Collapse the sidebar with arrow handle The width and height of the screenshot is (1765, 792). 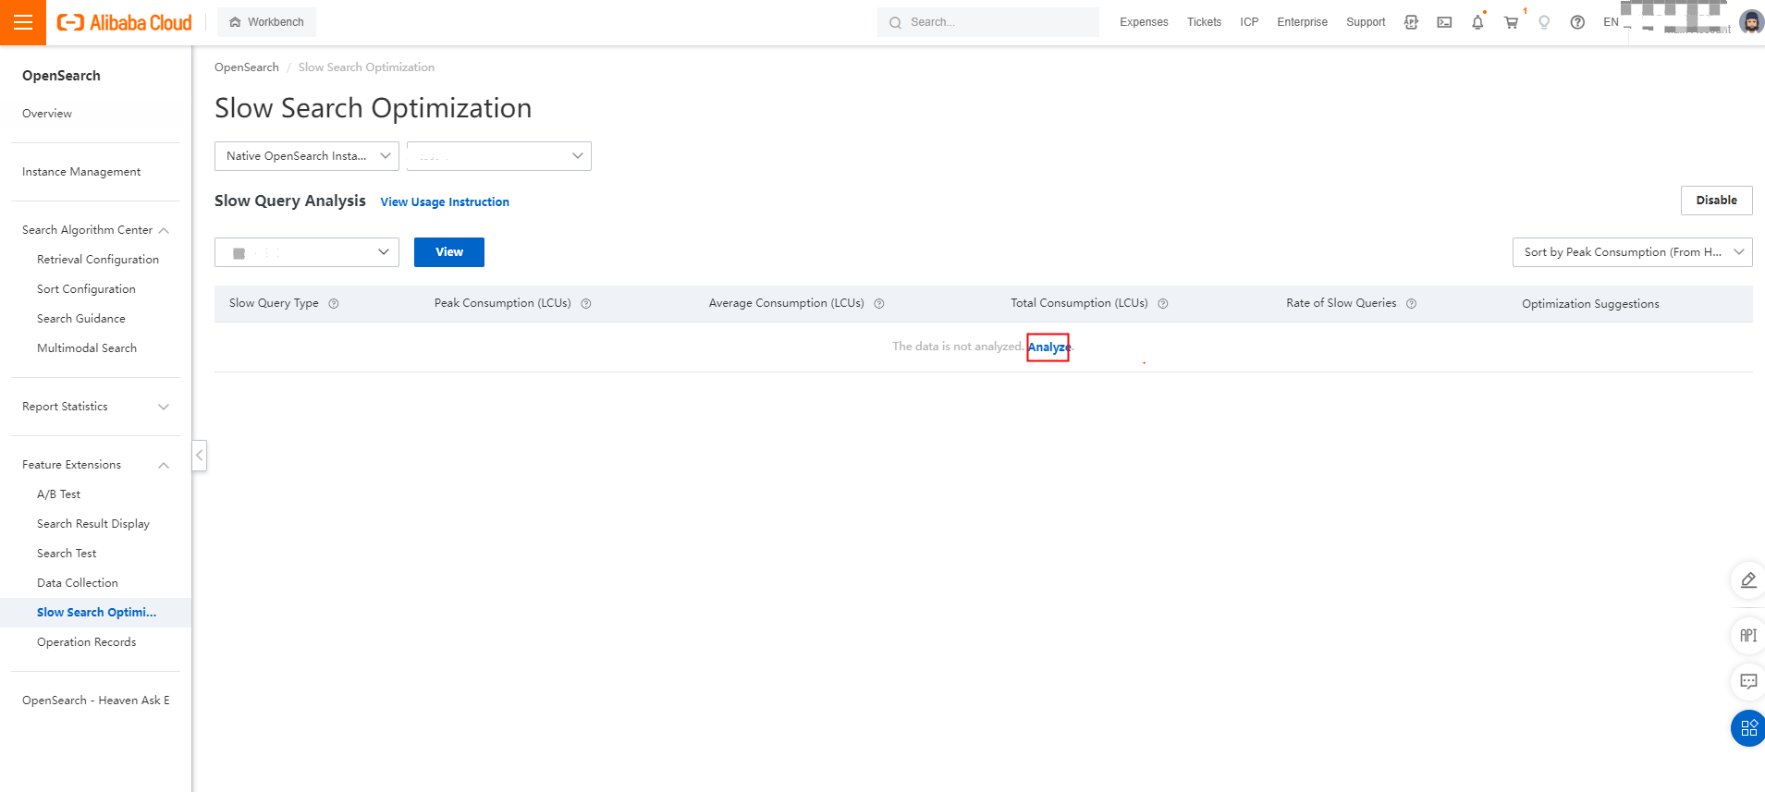199,455
